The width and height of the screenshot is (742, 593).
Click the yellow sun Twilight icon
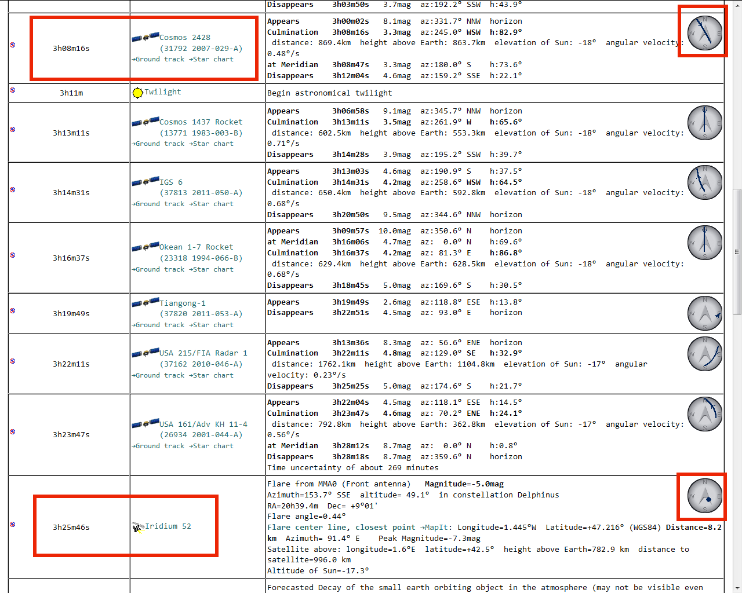click(137, 93)
